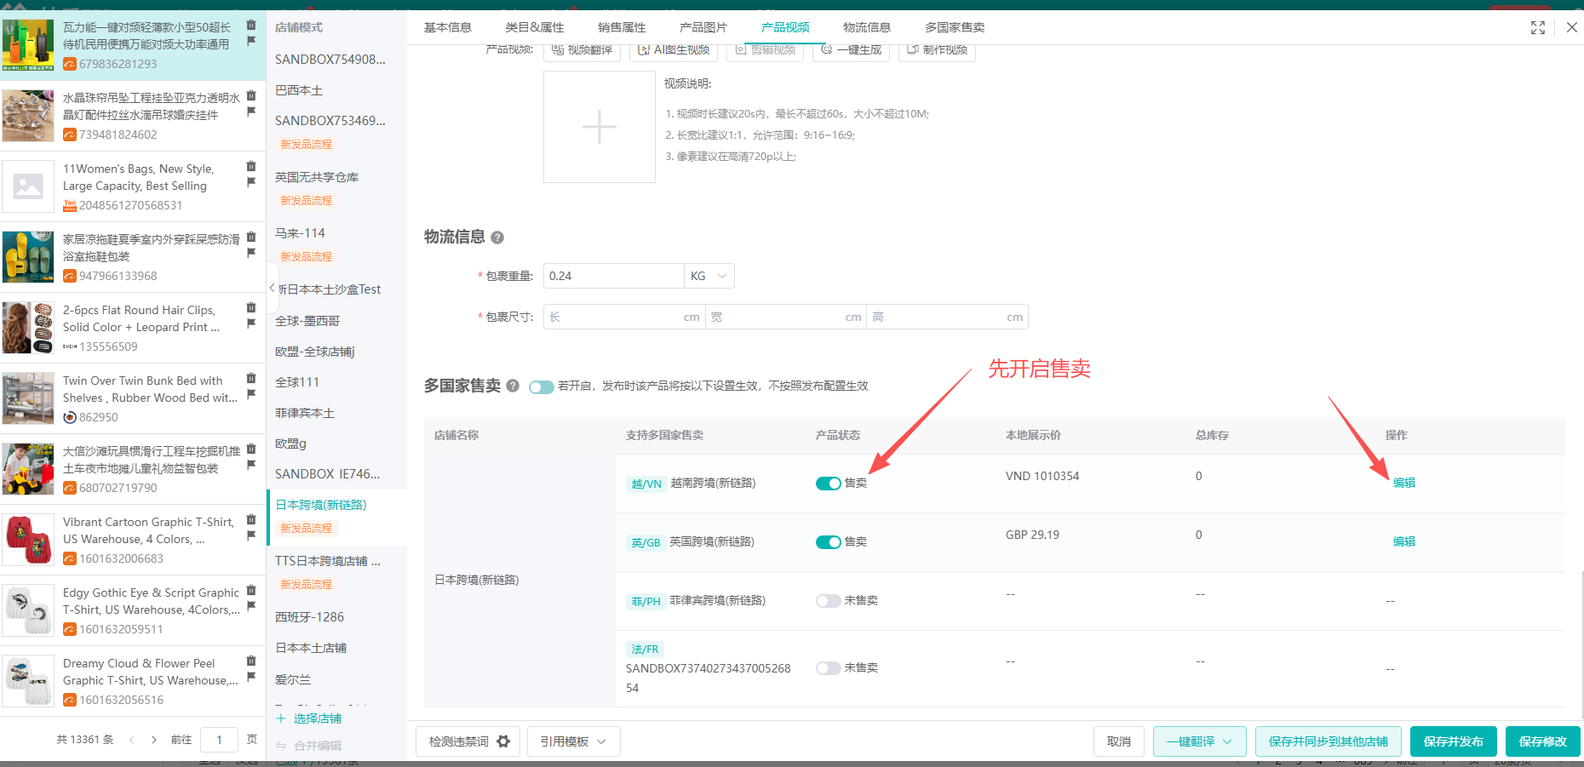Viewport: 1584px width, 767px height.
Task: Collapse the store list side panel
Action: [272, 289]
